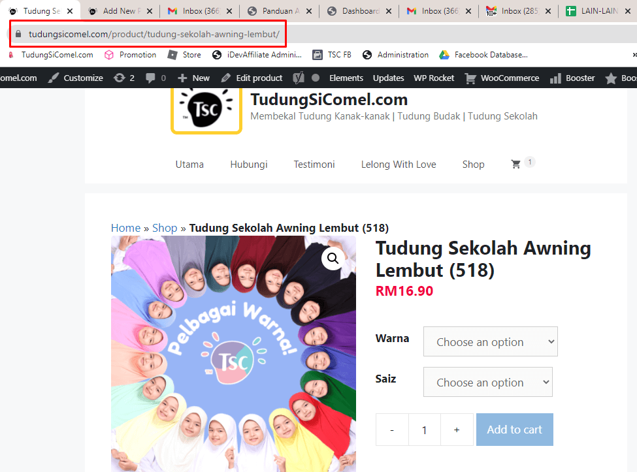Open Updates in the admin bar
The height and width of the screenshot is (472, 637).
[388, 78]
